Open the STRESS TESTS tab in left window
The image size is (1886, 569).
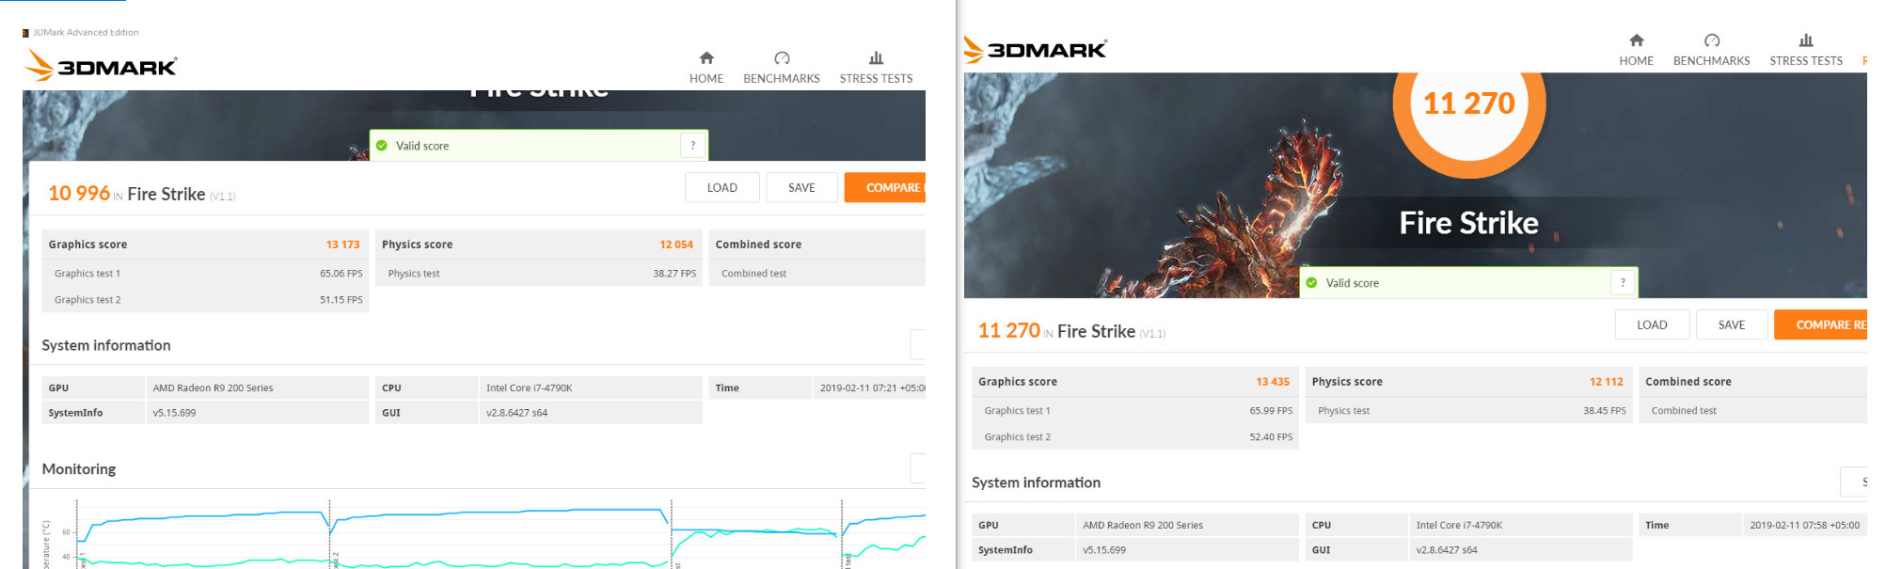coord(876,79)
